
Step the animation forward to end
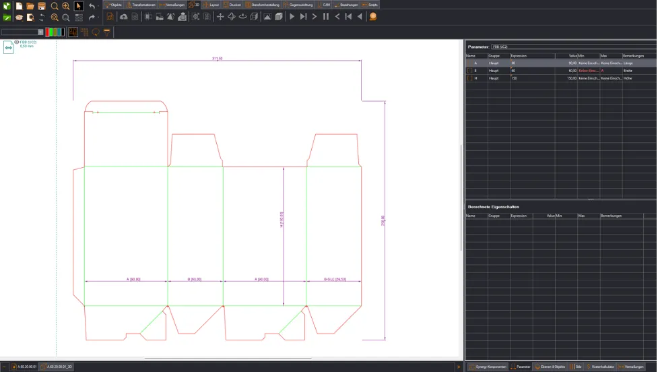303,17
